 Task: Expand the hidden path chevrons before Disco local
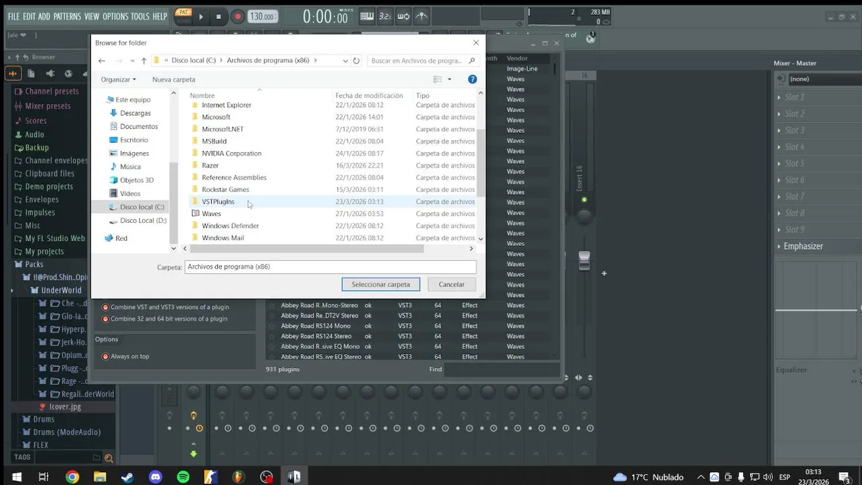pos(167,61)
